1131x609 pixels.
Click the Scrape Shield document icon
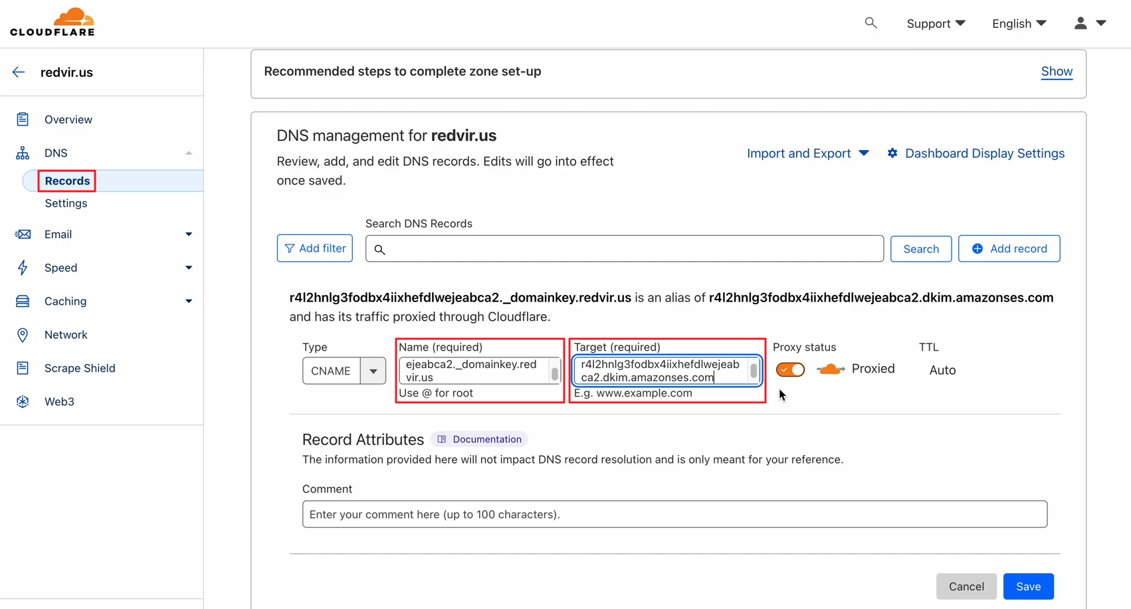23,368
